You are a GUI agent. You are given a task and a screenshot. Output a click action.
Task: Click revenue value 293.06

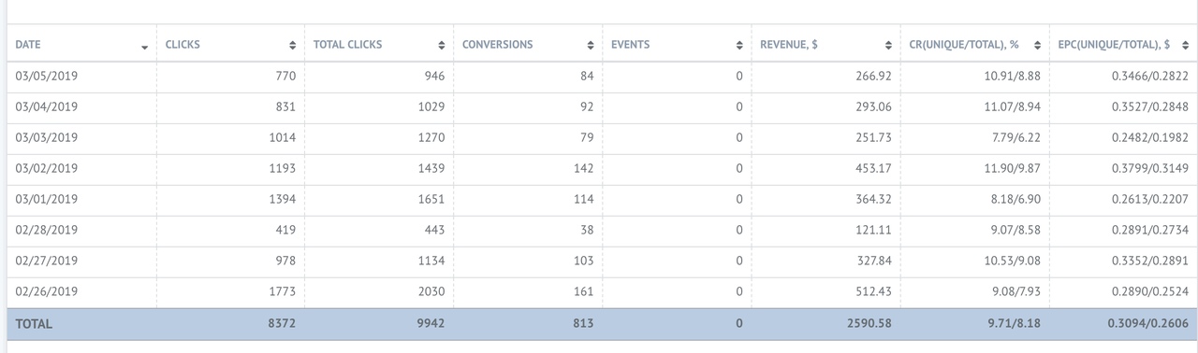tap(874, 106)
